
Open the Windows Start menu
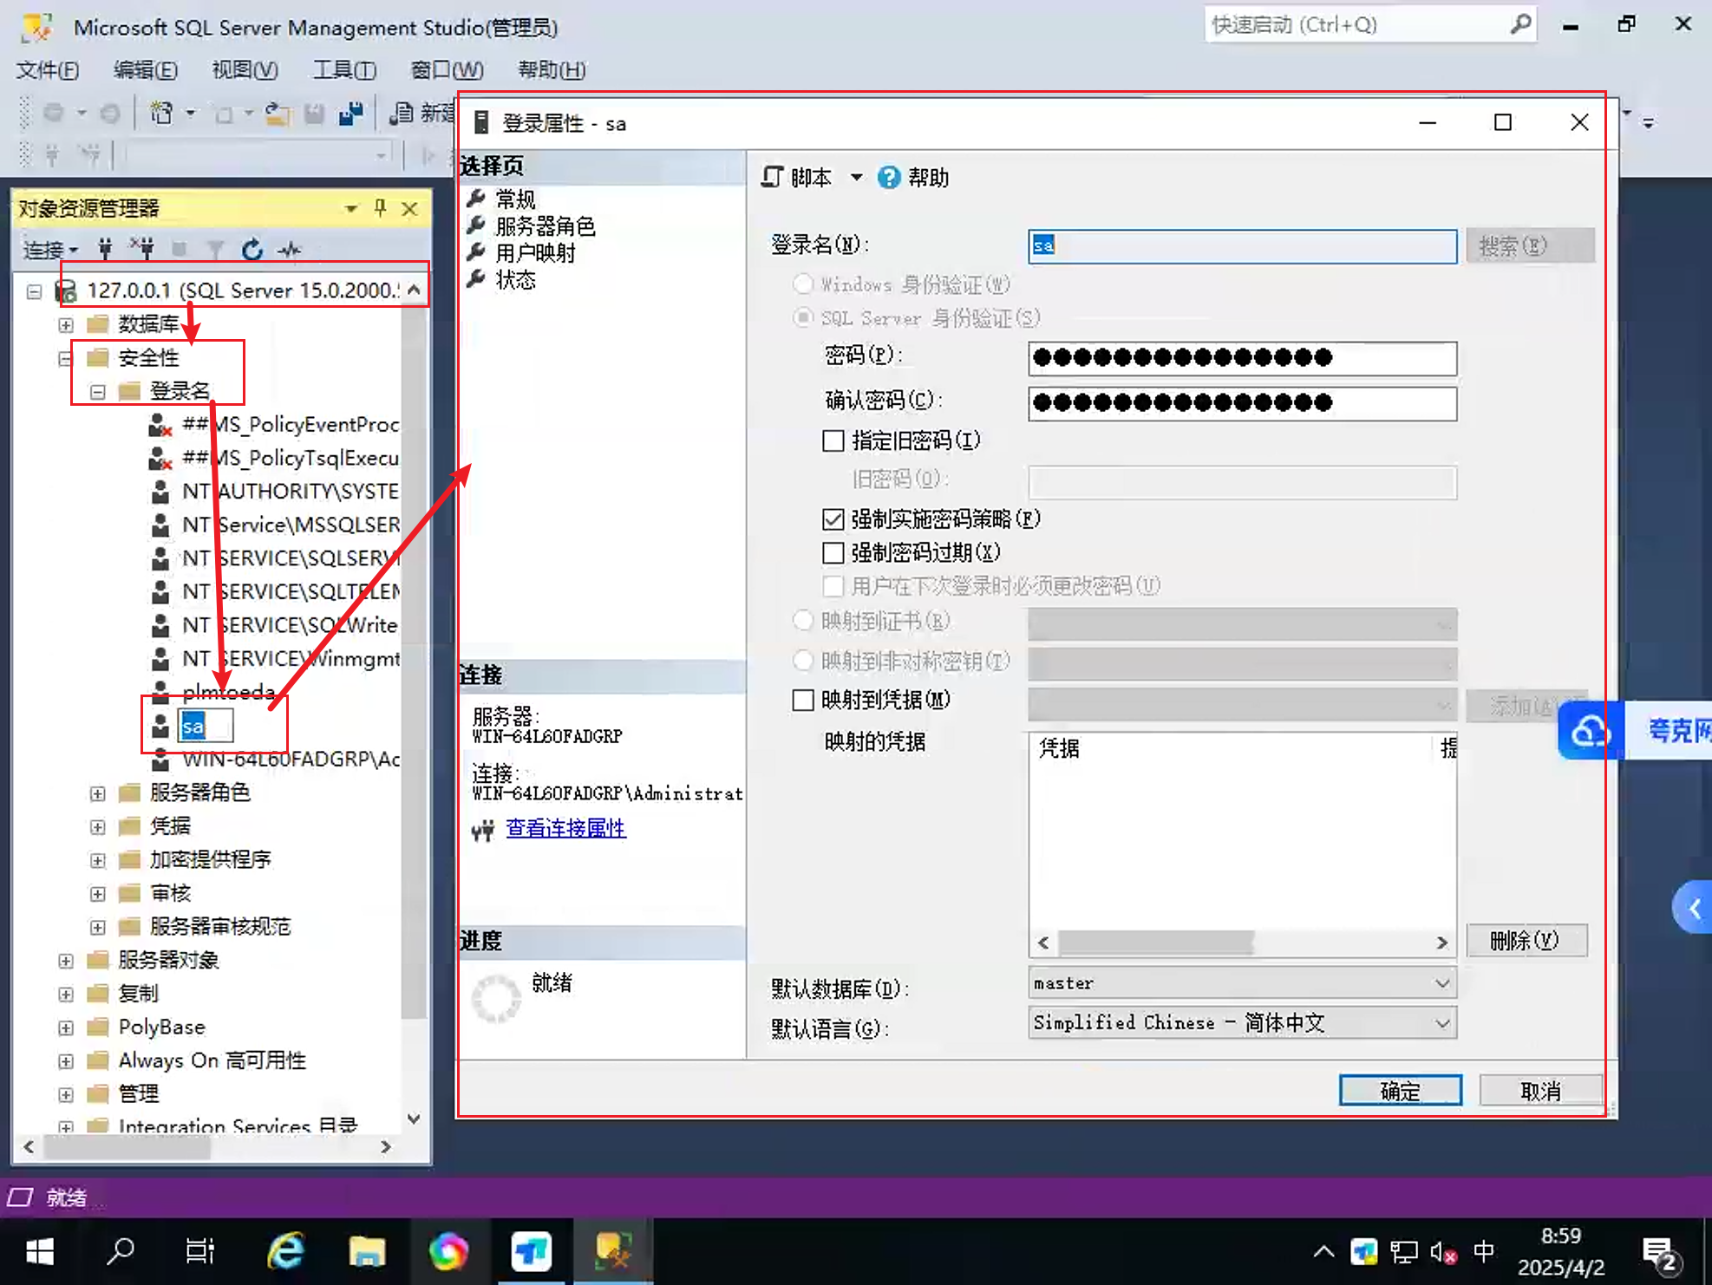[x=40, y=1251]
